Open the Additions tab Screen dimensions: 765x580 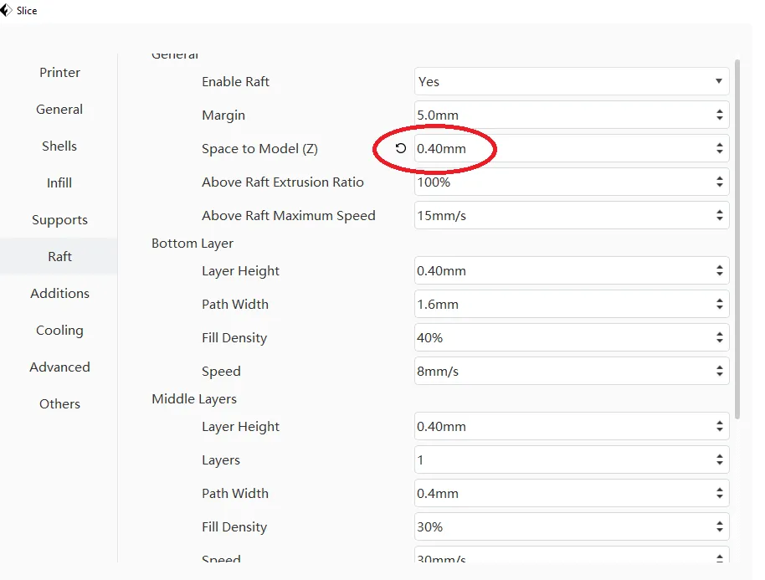click(x=59, y=293)
